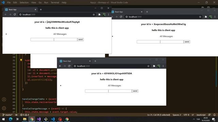Open new tab in bottom browser window

click(95, 61)
